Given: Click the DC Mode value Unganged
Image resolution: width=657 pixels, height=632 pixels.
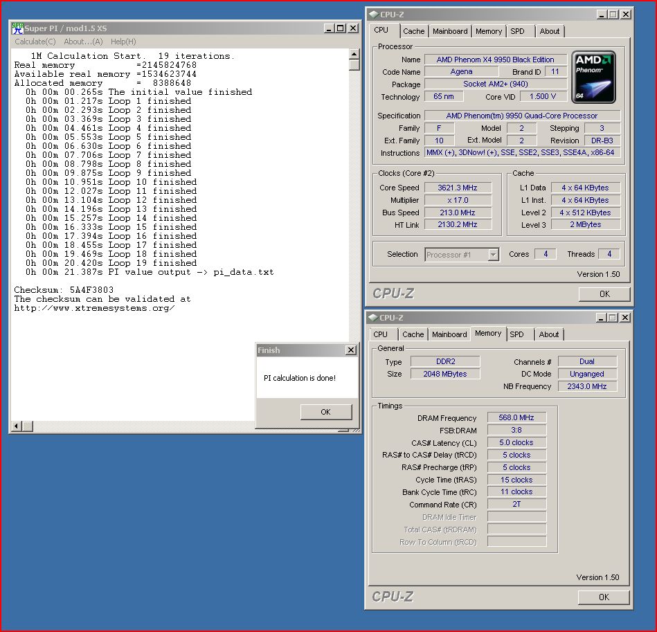Looking at the screenshot, I should tap(587, 374).
